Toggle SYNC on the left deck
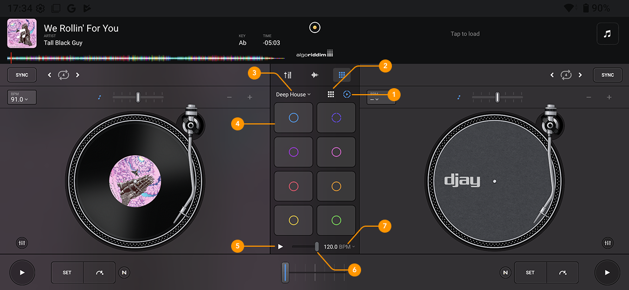Image resolution: width=629 pixels, height=290 pixels. [x=22, y=75]
